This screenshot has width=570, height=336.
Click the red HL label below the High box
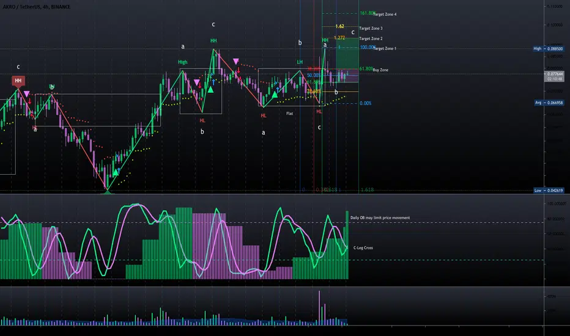click(x=202, y=120)
